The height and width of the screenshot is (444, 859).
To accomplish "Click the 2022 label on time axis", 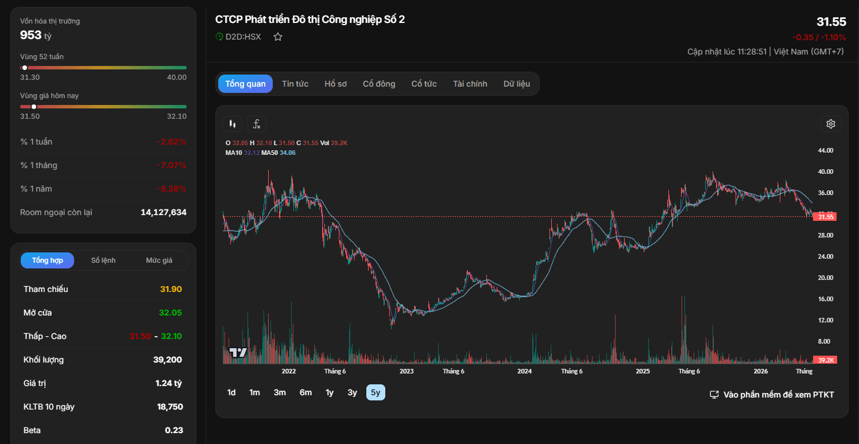I will point(288,371).
